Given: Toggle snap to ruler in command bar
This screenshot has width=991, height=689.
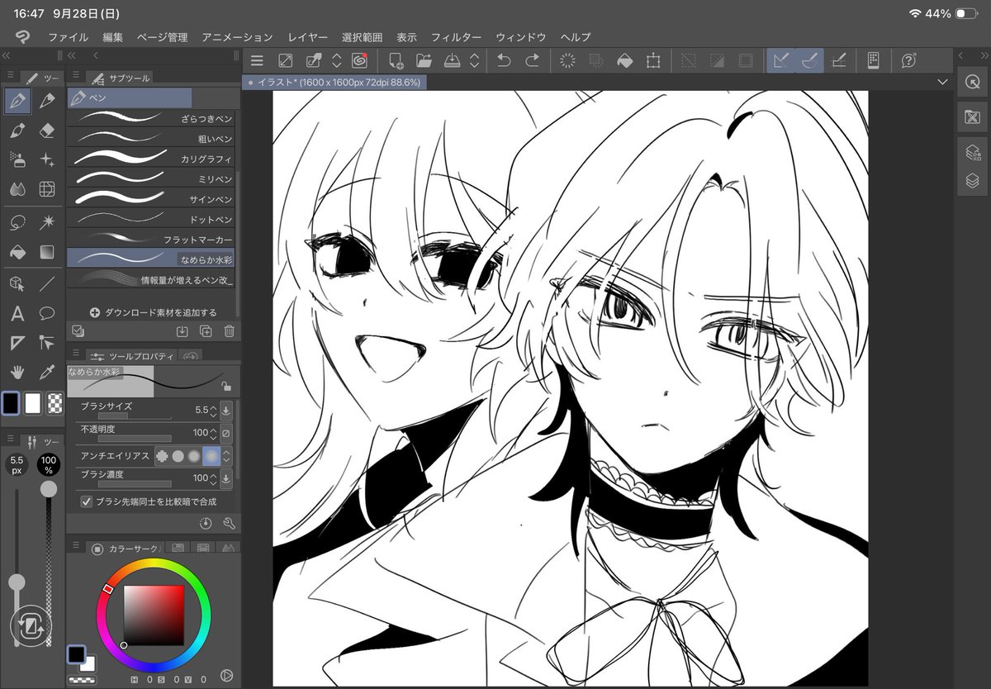Looking at the screenshot, I should coord(780,60).
